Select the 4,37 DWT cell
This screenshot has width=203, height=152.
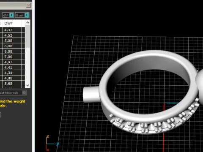[x=12, y=30]
